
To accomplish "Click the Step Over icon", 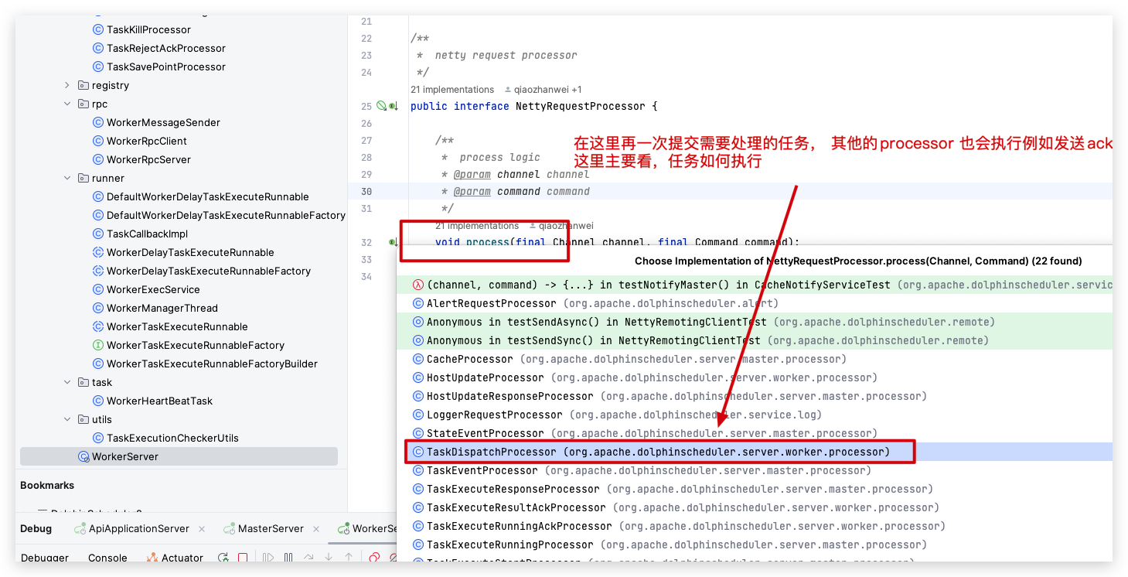I will pos(308,558).
